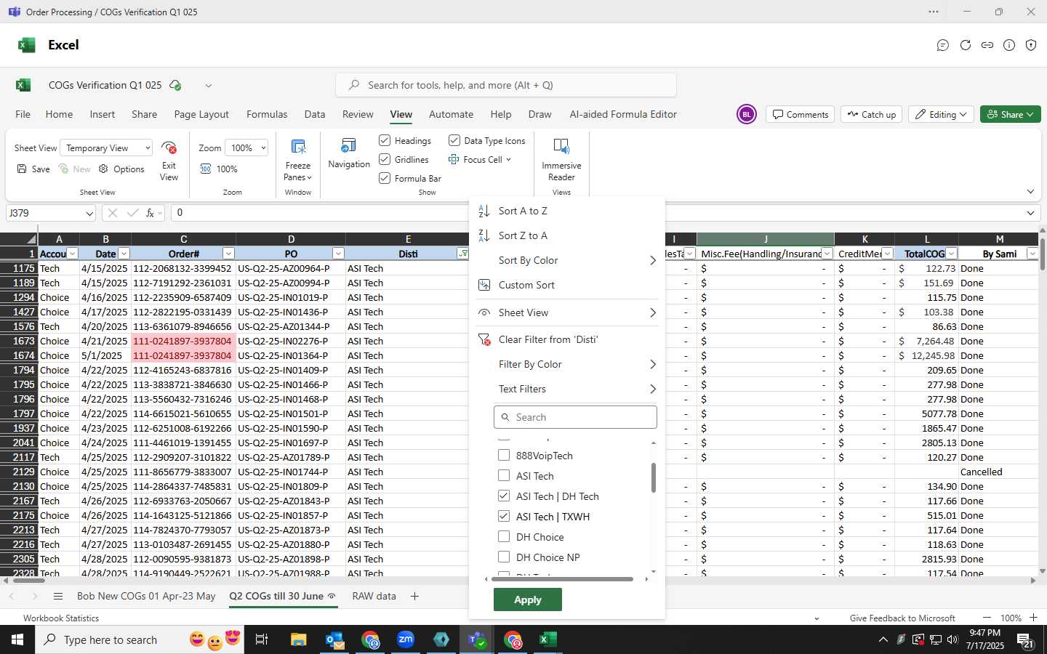
Task: Click the refresh icon in header
Action: pos(966,45)
